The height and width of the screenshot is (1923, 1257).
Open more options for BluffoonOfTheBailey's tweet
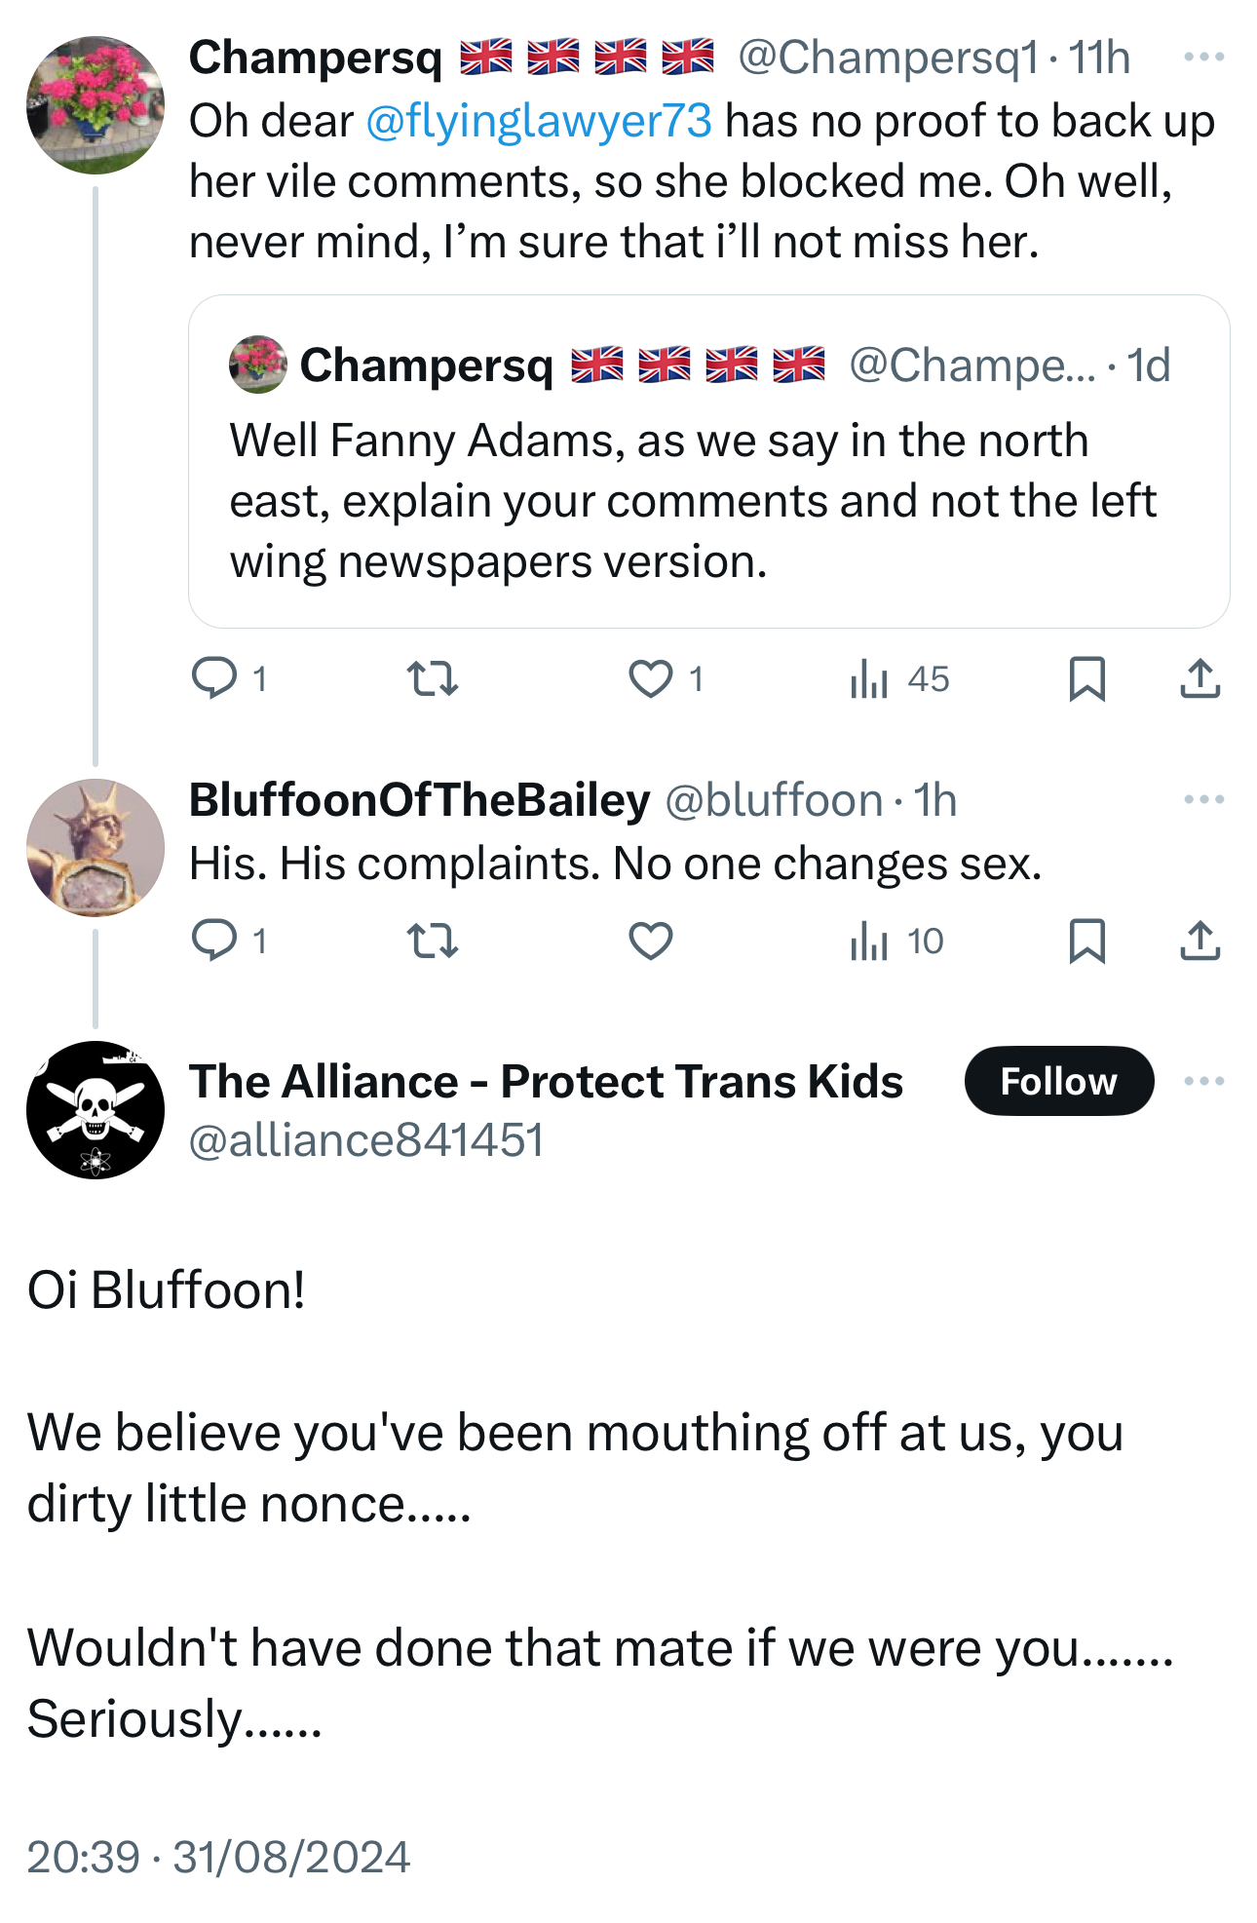(1203, 800)
